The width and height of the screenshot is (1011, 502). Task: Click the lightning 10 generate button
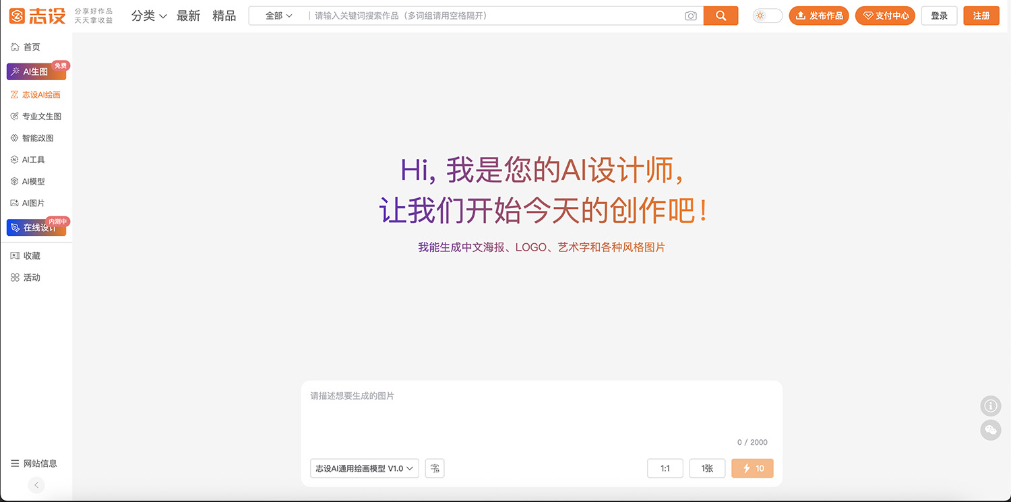click(752, 468)
